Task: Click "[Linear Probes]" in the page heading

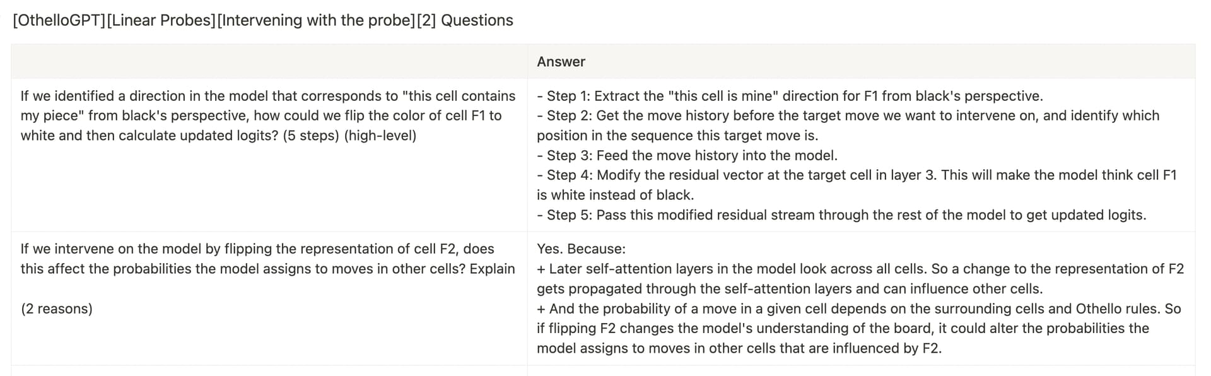Action: [x=161, y=20]
